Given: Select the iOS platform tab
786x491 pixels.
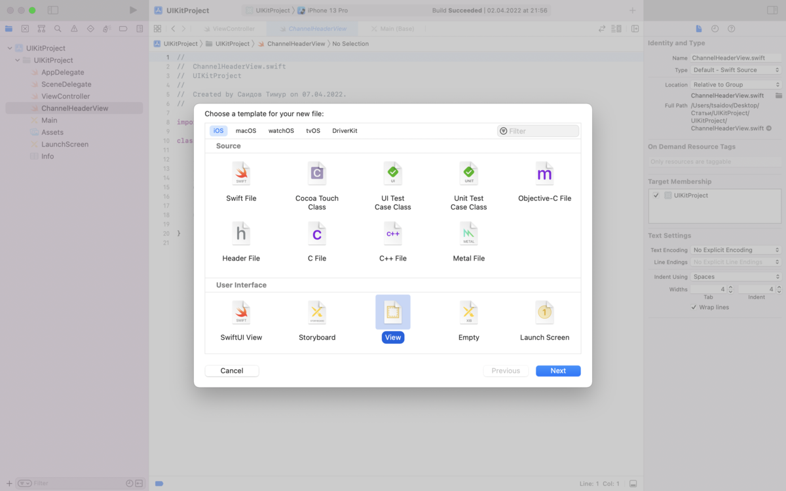Looking at the screenshot, I should tap(219, 131).
